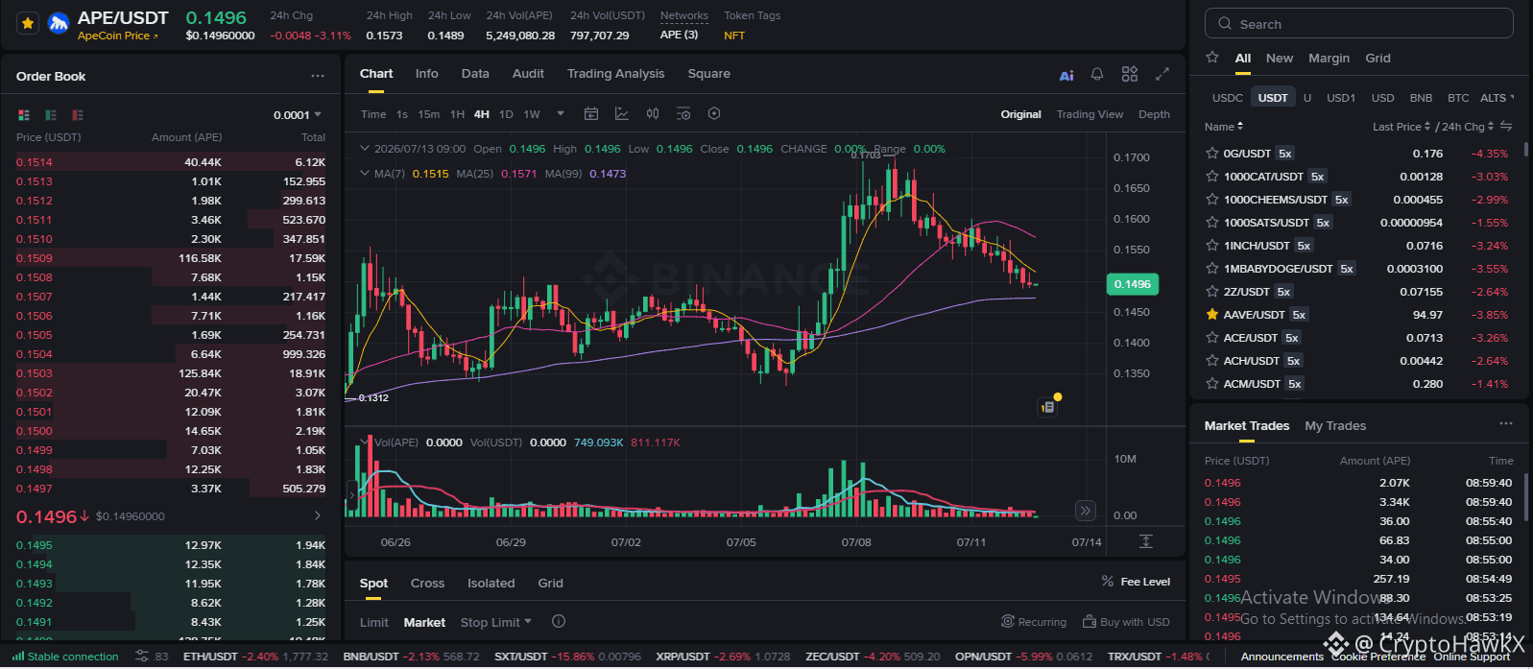Click the chart auto-scale icon
The width and height of the screenshot is (1533, 669).
(1145, 541)
